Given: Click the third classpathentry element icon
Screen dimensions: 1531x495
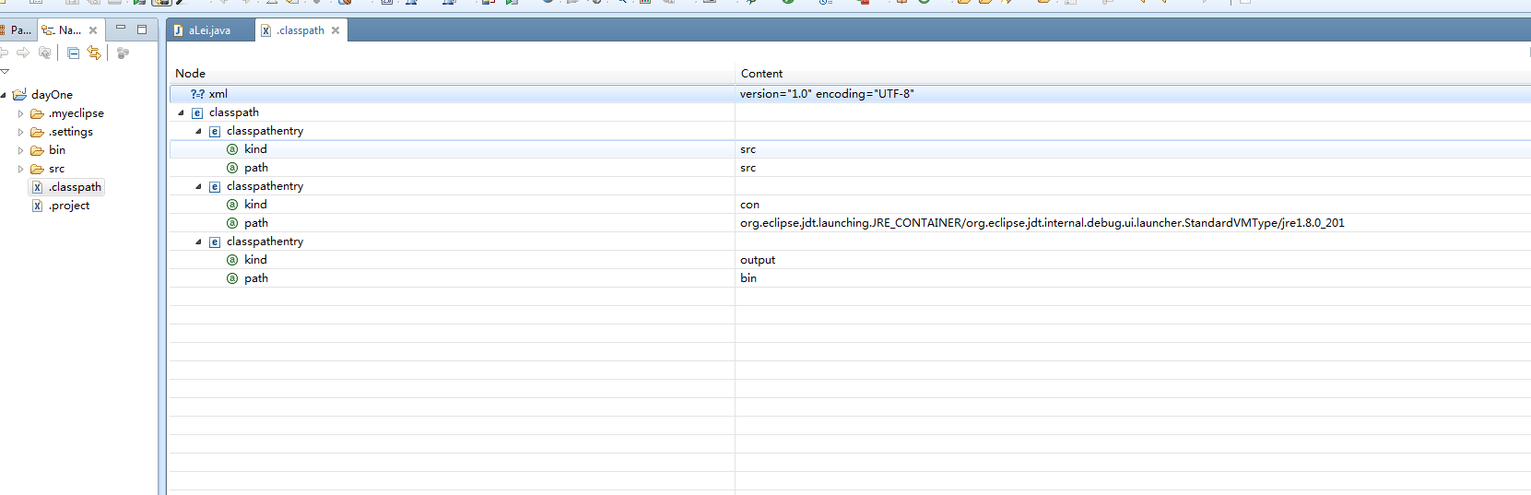Looking at the screenshot, I should click(215, 242).
